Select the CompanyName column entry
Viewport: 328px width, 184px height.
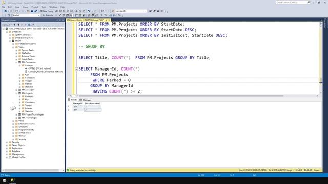point(45,72)
